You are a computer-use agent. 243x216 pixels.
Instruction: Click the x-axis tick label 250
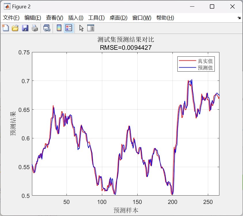pyautogui.click(x=208, y=202)
